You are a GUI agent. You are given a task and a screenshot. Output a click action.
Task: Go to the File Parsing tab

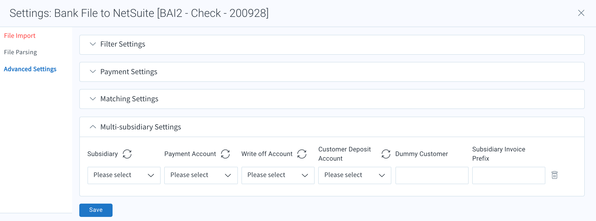click(x=20, y=52)
